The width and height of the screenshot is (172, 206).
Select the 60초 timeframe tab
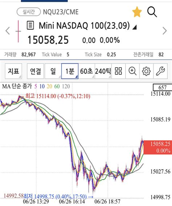pyautogui.click(x=87, y=71)
